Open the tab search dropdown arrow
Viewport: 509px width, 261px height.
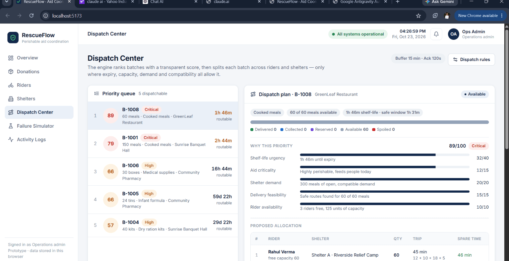click(x=6, y=2)
